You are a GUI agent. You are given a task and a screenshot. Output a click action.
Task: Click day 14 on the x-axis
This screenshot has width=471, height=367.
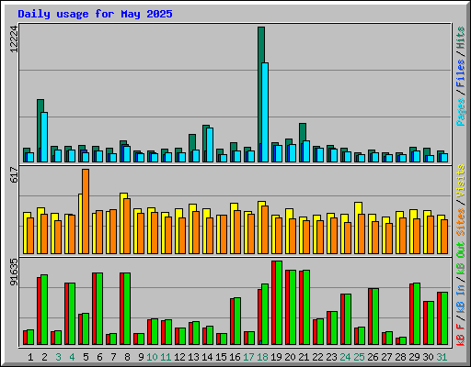tap(207, 357)
